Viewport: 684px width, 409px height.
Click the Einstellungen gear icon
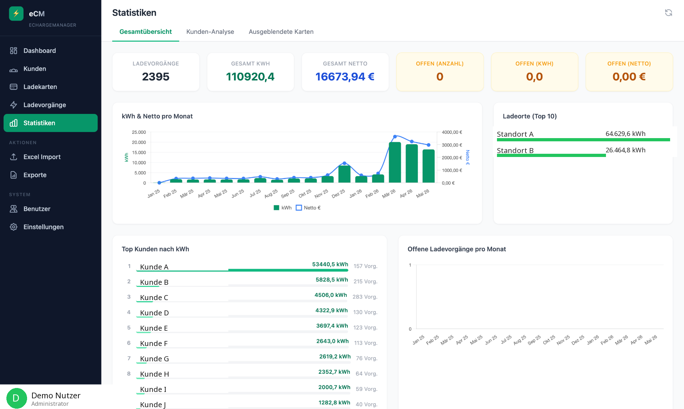point(14,227)
